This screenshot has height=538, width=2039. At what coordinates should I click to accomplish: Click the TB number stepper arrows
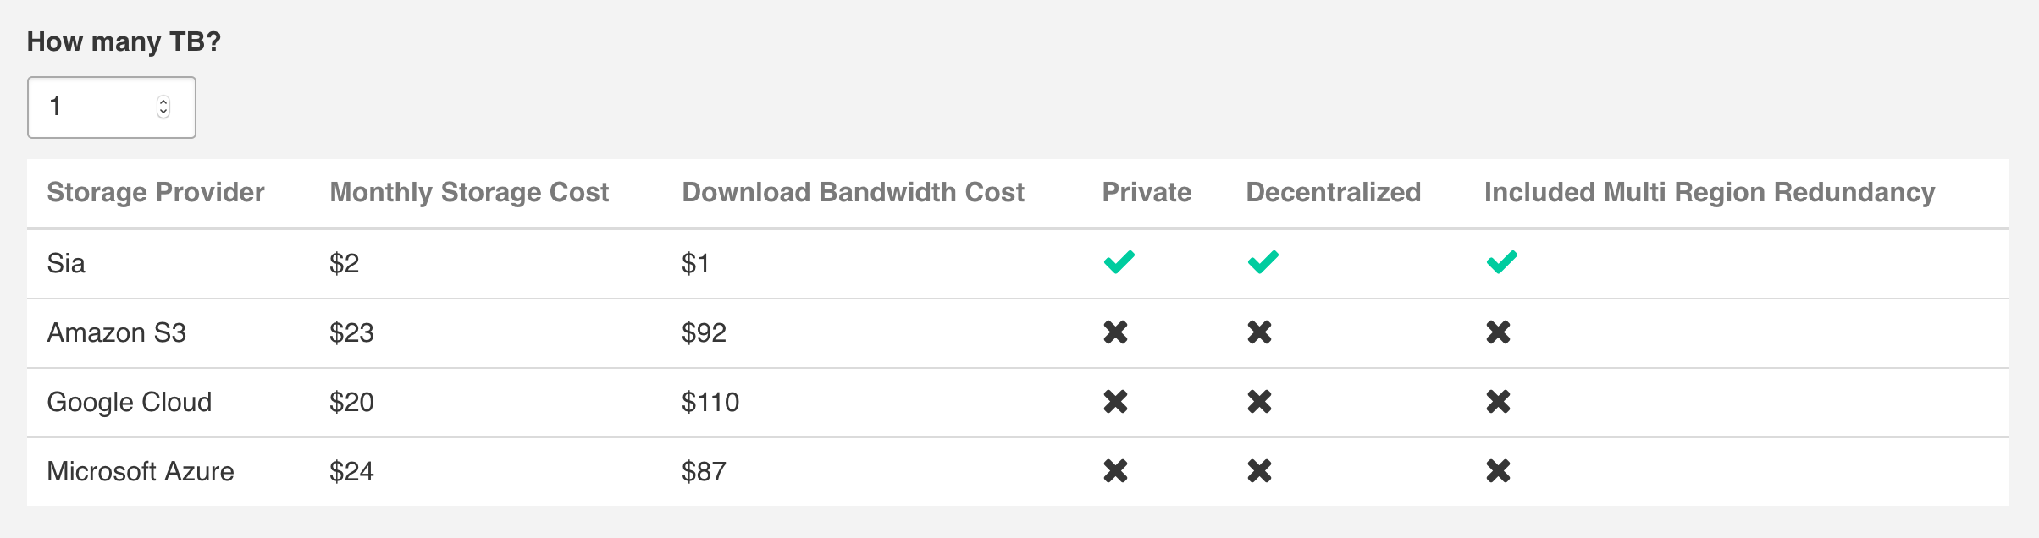163,107
